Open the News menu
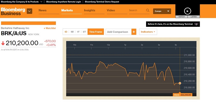The height and width of the screenshot is (105, 216). (43, 10)
